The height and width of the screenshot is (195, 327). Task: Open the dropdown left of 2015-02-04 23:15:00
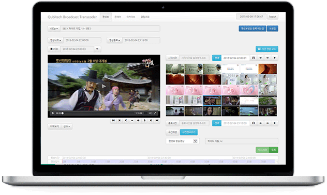(114, 40)
